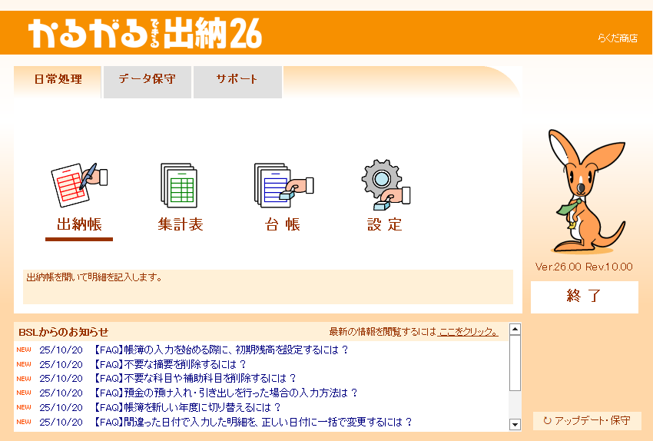Open FAQ about setting 初期残高
Viewport: 653px width, 441px height.
tap(221, 350)
